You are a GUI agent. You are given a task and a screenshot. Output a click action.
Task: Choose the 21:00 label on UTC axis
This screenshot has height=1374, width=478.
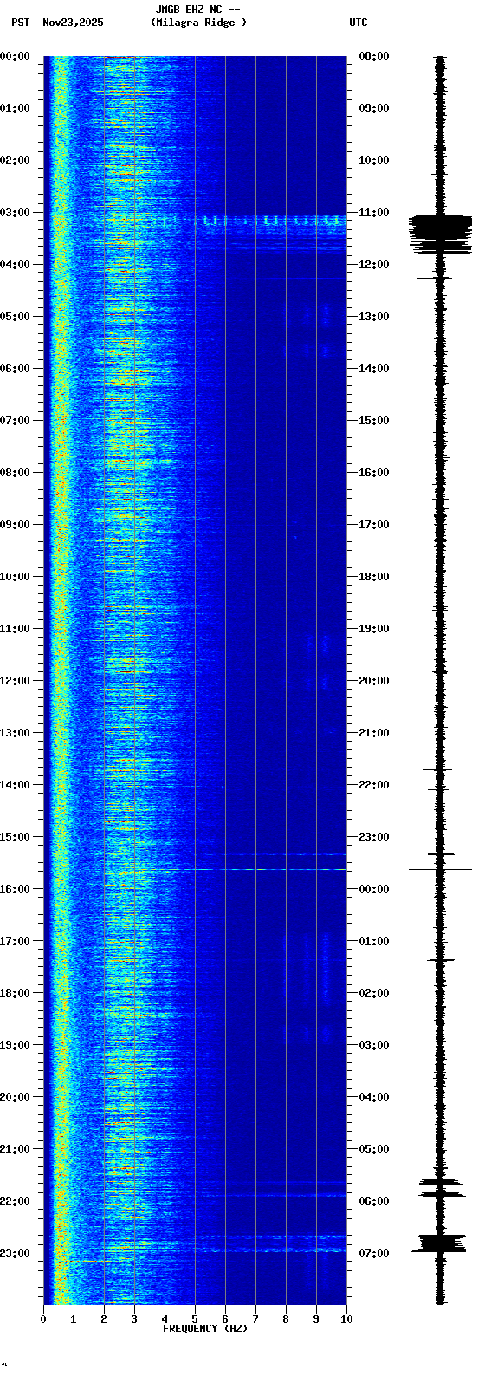coord(373,733)
